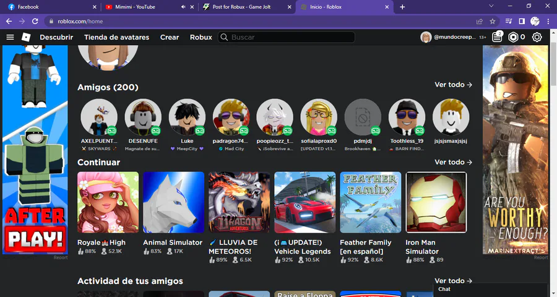This screenshot has width=557, height=297.
Task: Open Animal Simulator game thumbnail
Action: 174,202
